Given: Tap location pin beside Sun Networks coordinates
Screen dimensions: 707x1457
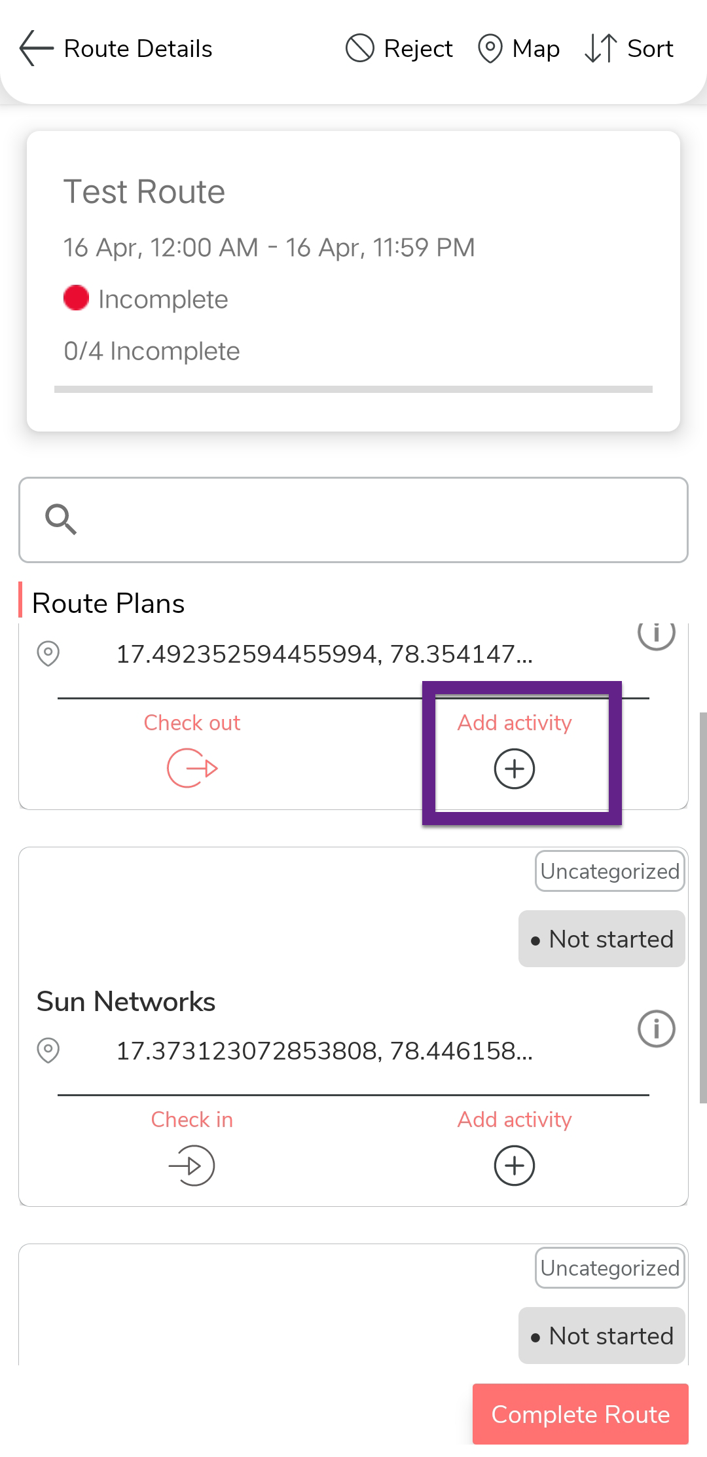Looking at the screenshot, I should click(x=48, y=1050).
